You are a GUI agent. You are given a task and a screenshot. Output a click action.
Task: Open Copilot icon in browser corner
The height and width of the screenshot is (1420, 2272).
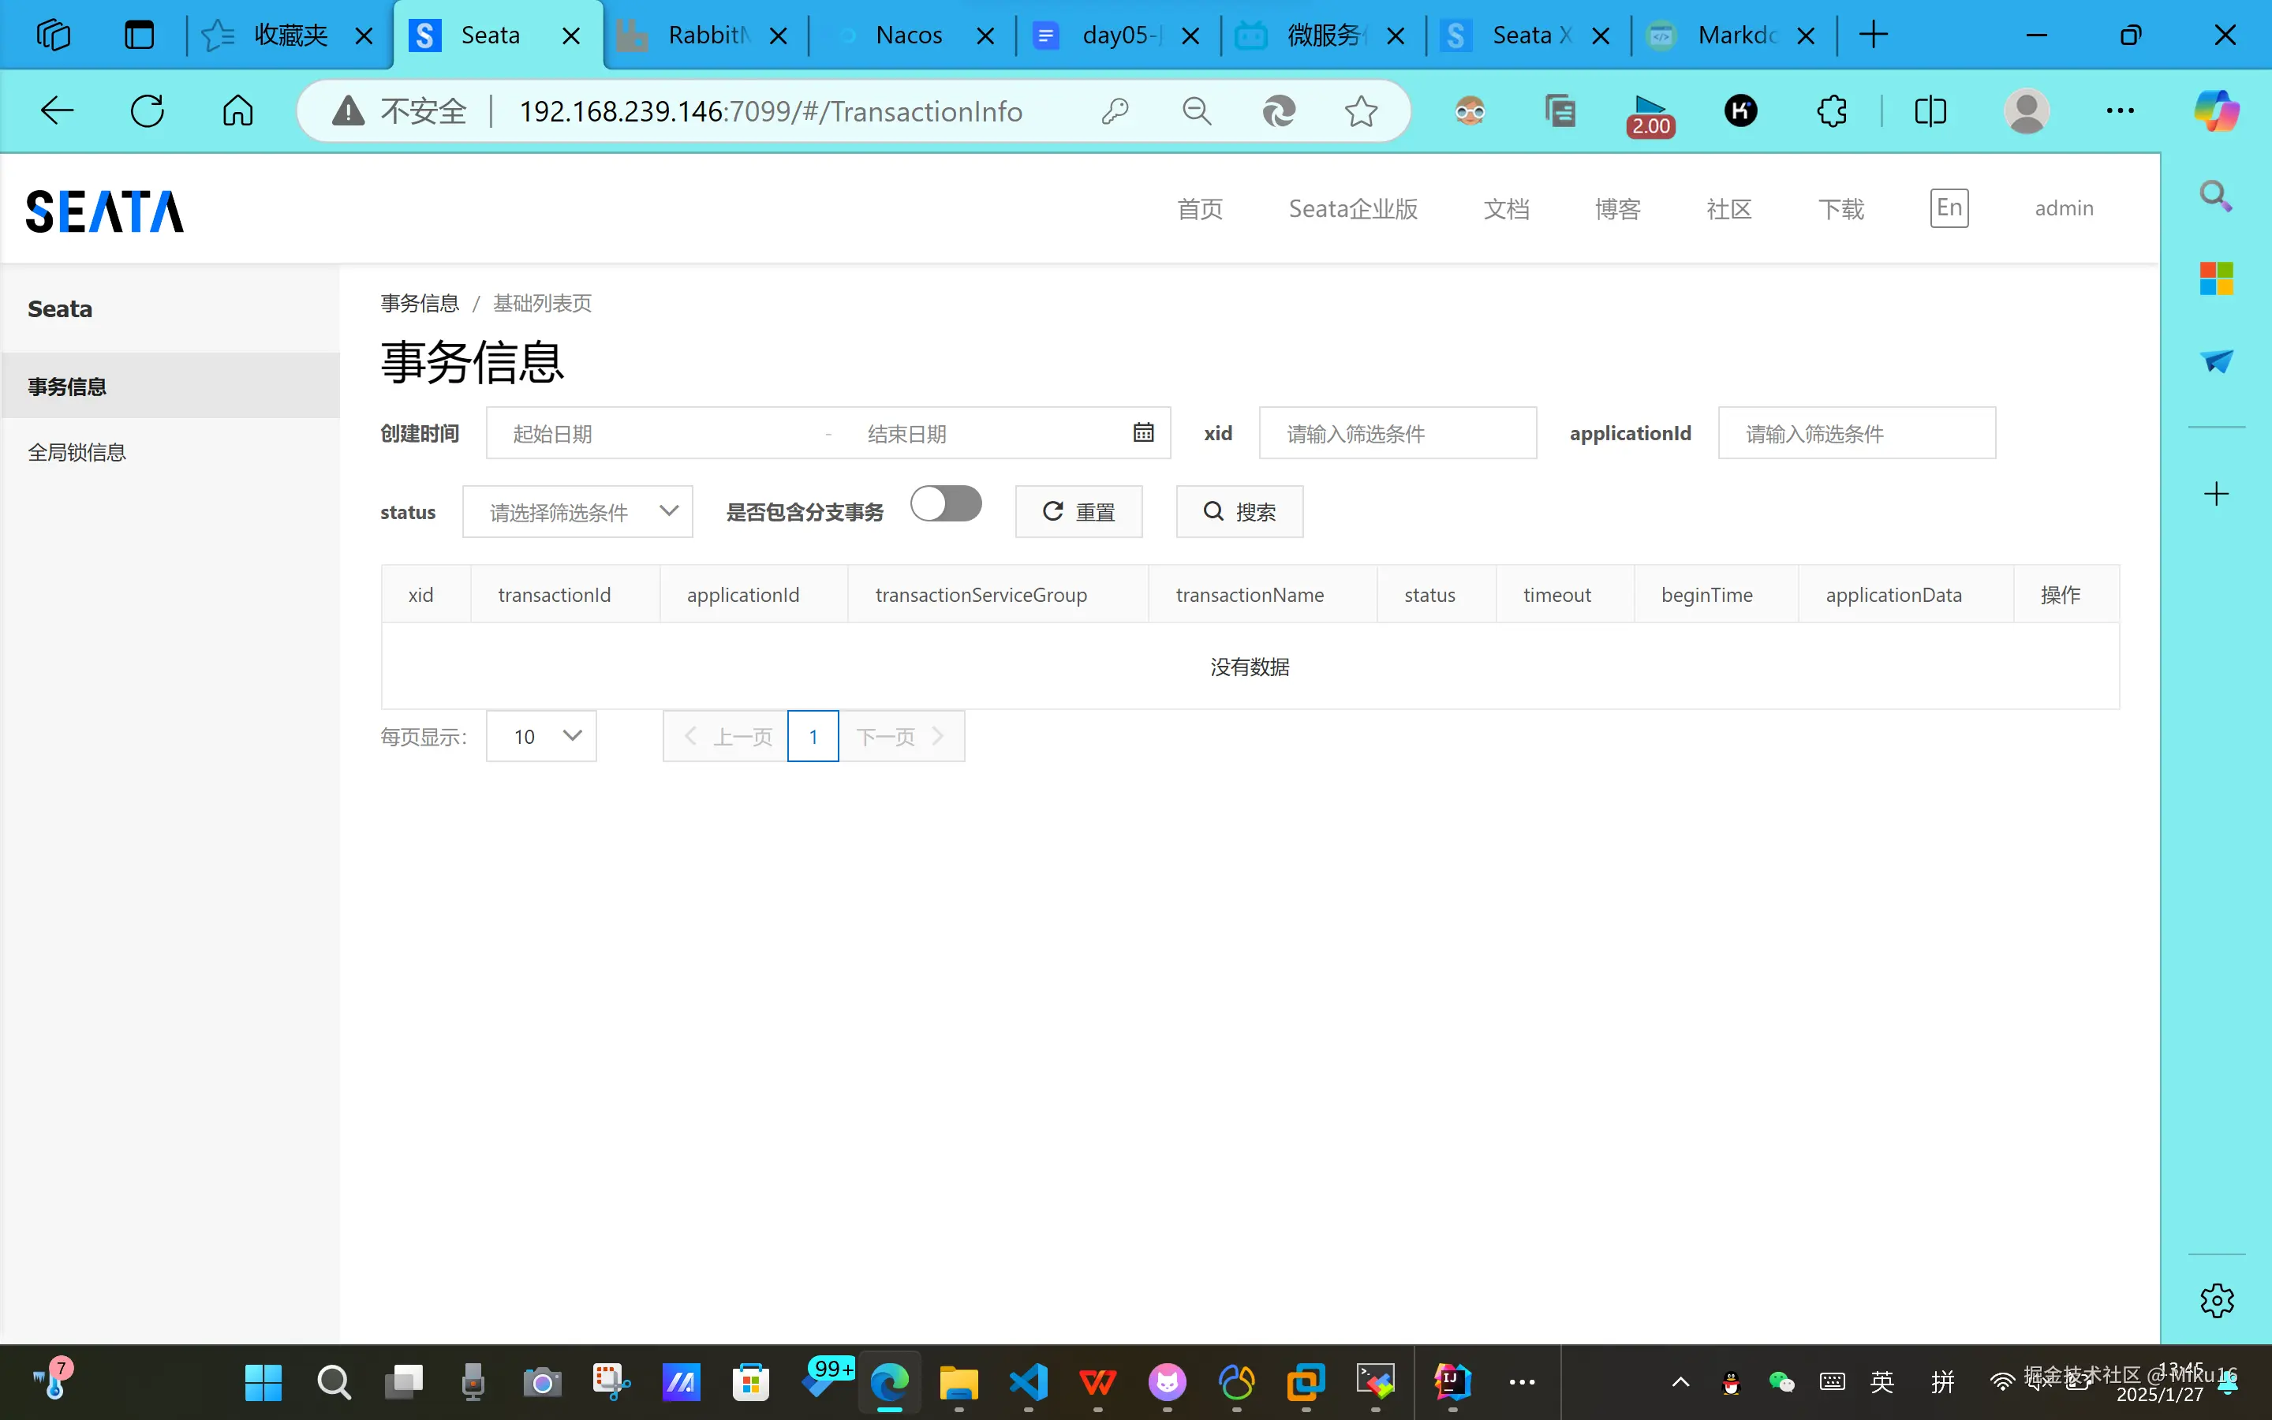[x=2216, y=112]
